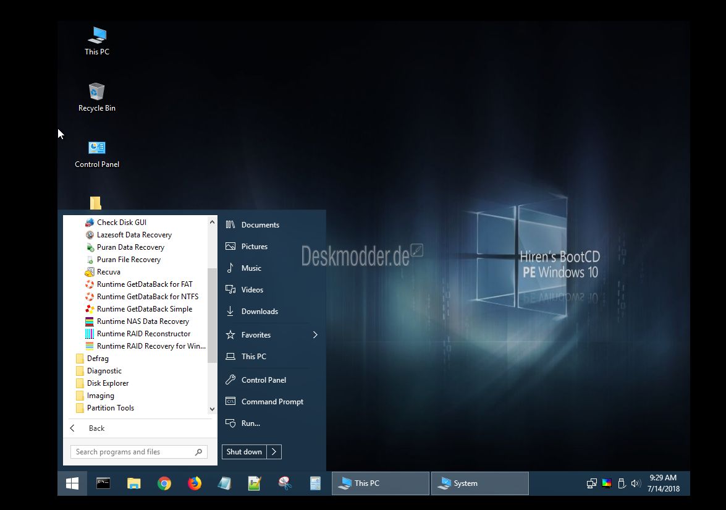
Task: Open Google Chrome from the taskbar
Action: (x=164, y=483)
